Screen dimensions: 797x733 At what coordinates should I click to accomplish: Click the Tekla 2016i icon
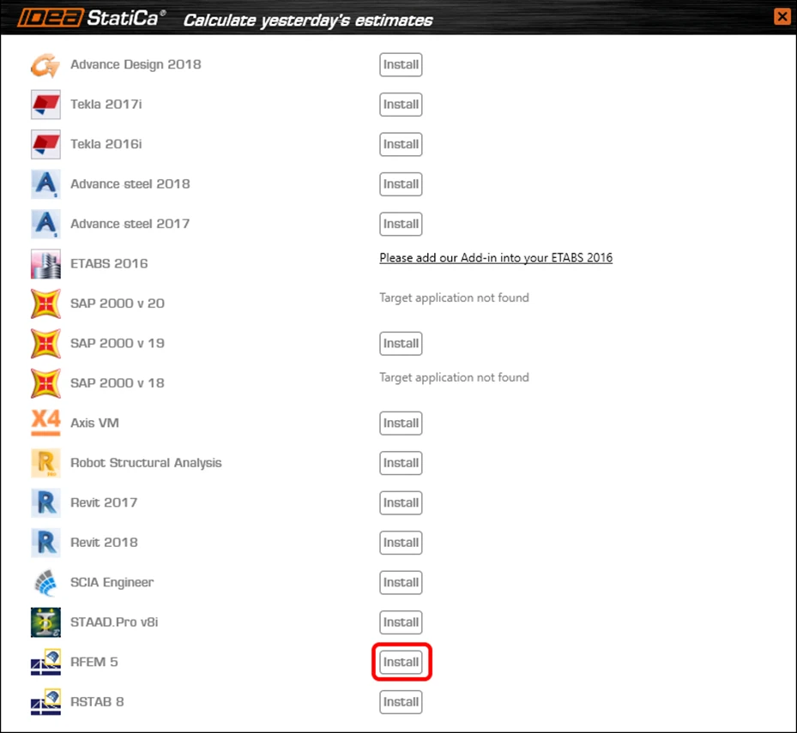[45, 144]
